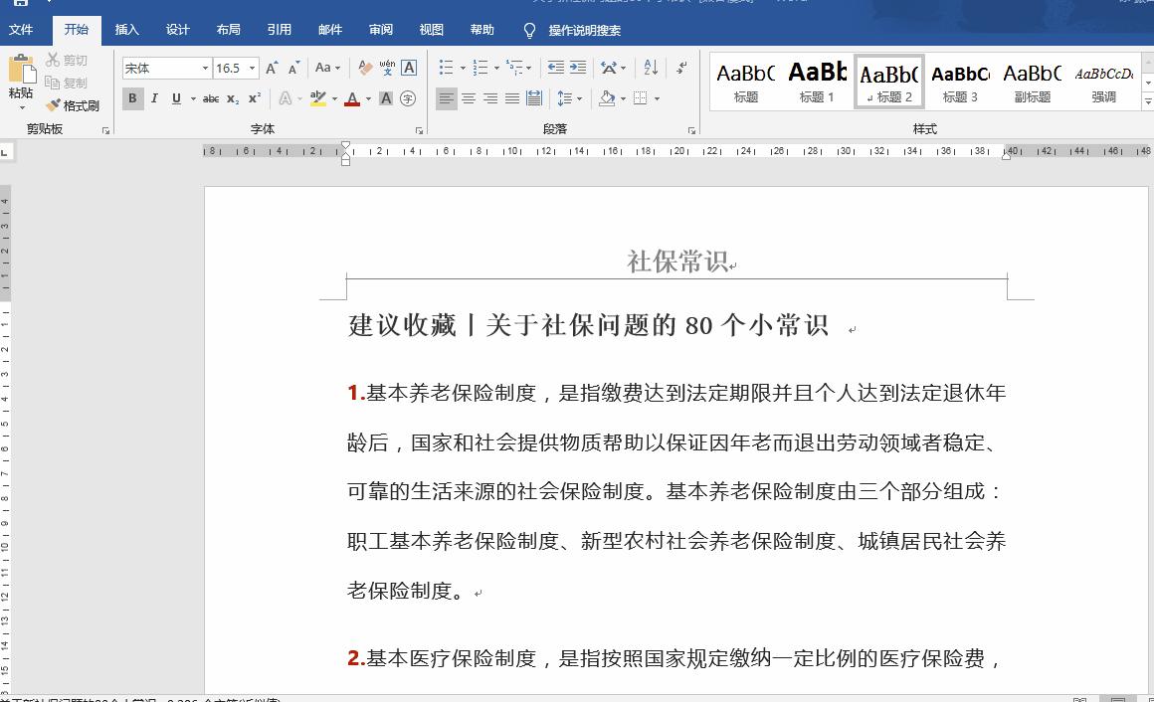Click the shading bucket icon
1154x702 pixels.
tap(607, 97)
